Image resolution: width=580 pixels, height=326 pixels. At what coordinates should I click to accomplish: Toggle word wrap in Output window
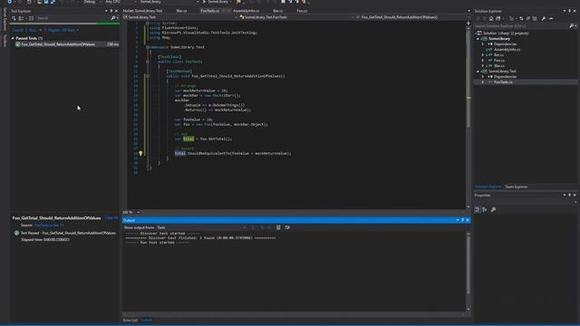click(x=287, y=227)
